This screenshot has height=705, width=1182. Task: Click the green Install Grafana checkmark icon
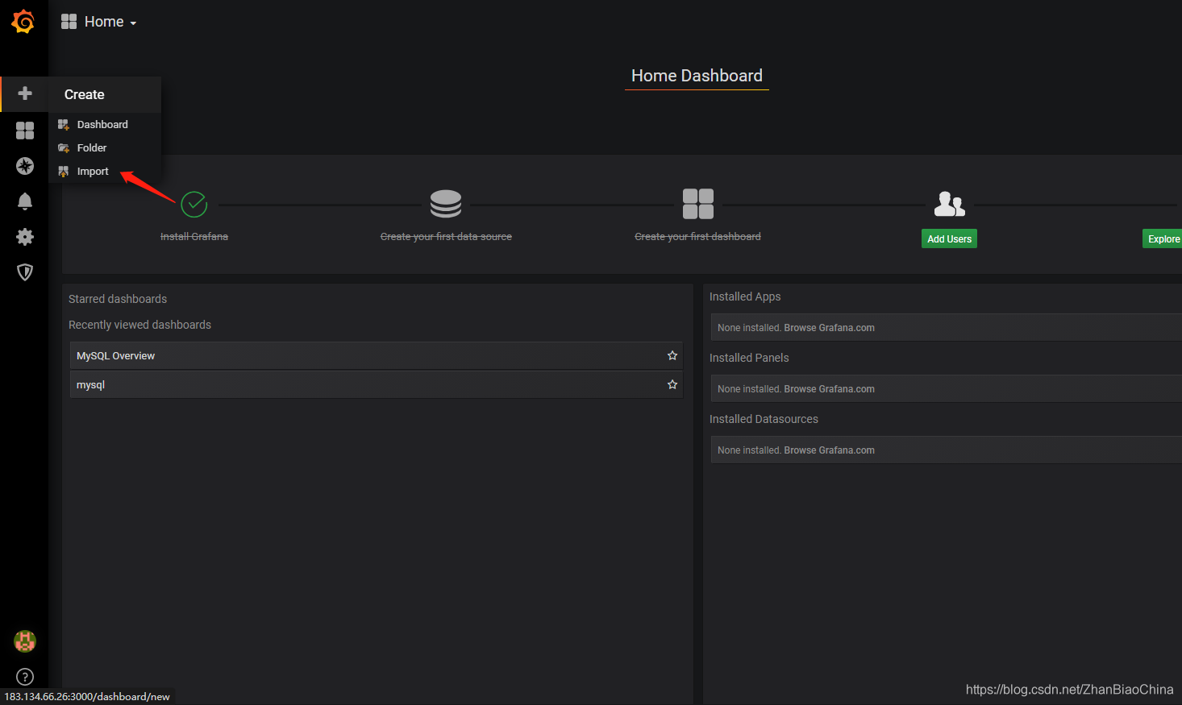click(x=194, y=205)
